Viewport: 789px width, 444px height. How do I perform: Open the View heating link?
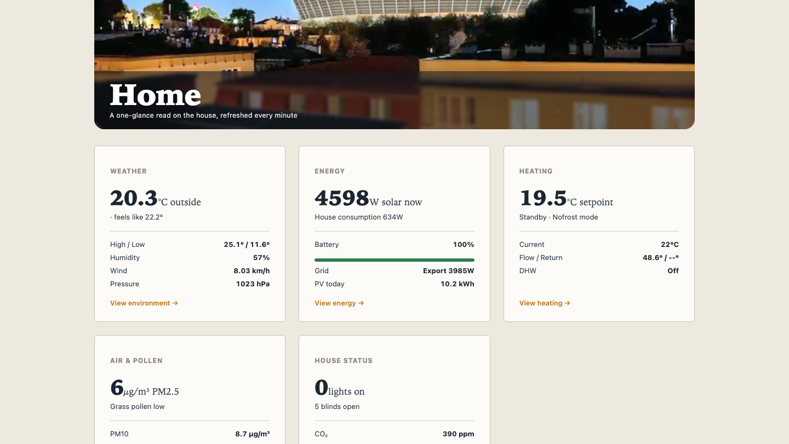[x=545, y=303]
